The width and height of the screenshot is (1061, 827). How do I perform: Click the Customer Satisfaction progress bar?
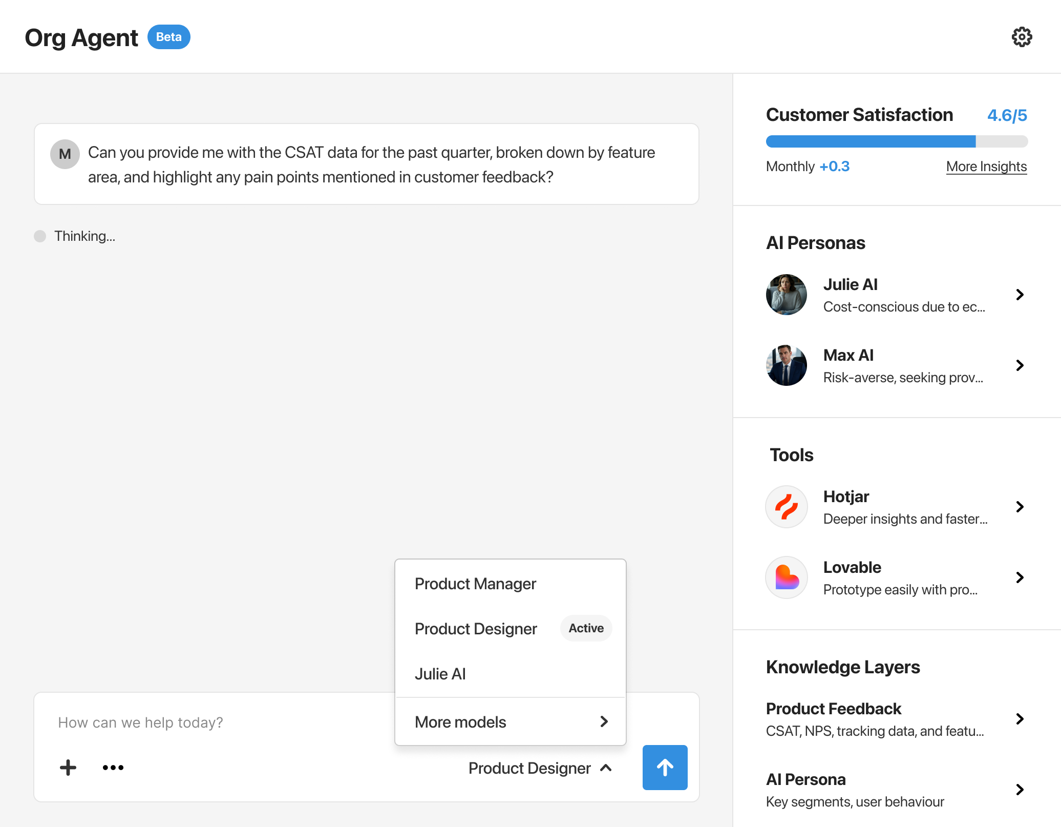click(x=896, y=141)
